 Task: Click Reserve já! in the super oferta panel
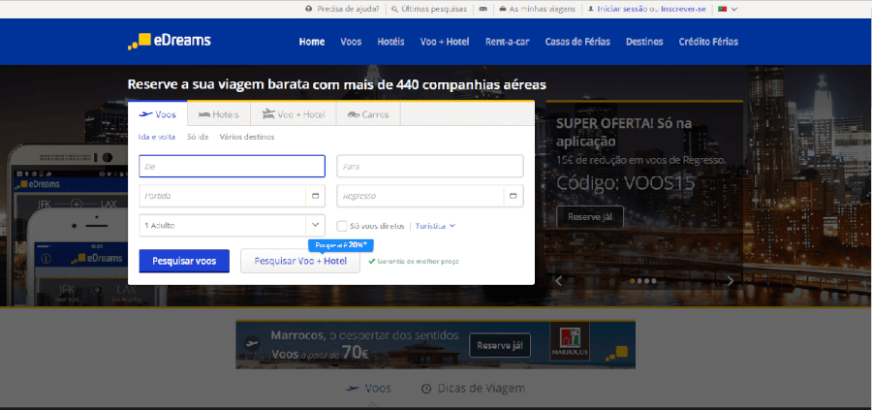click(590, 217)
